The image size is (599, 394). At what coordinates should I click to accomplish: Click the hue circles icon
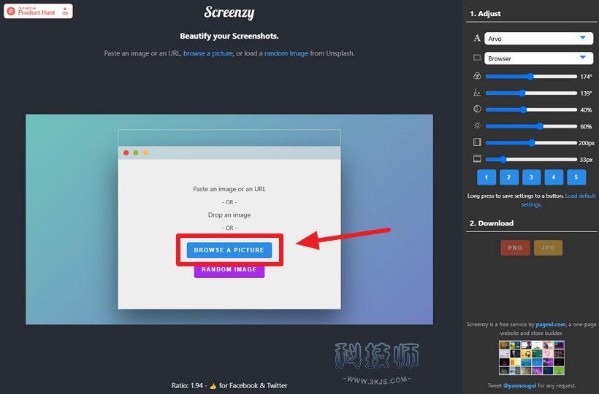tap(477, 76)
